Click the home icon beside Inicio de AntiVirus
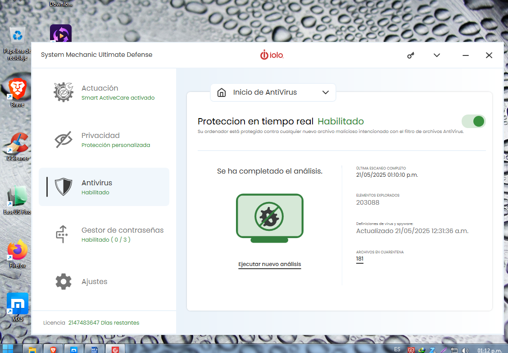Image resolution: width=508 pixels, height=353 pixels. tap(221, 92)
